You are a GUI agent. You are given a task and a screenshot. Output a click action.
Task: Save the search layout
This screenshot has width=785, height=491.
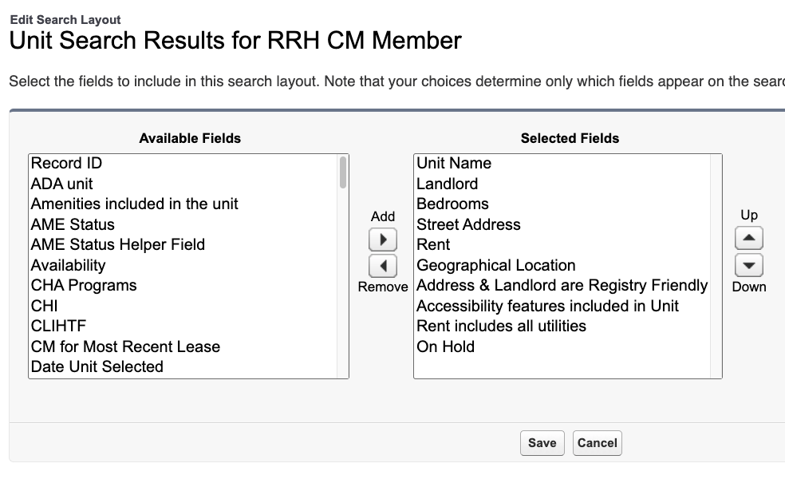tap(542, 443)
